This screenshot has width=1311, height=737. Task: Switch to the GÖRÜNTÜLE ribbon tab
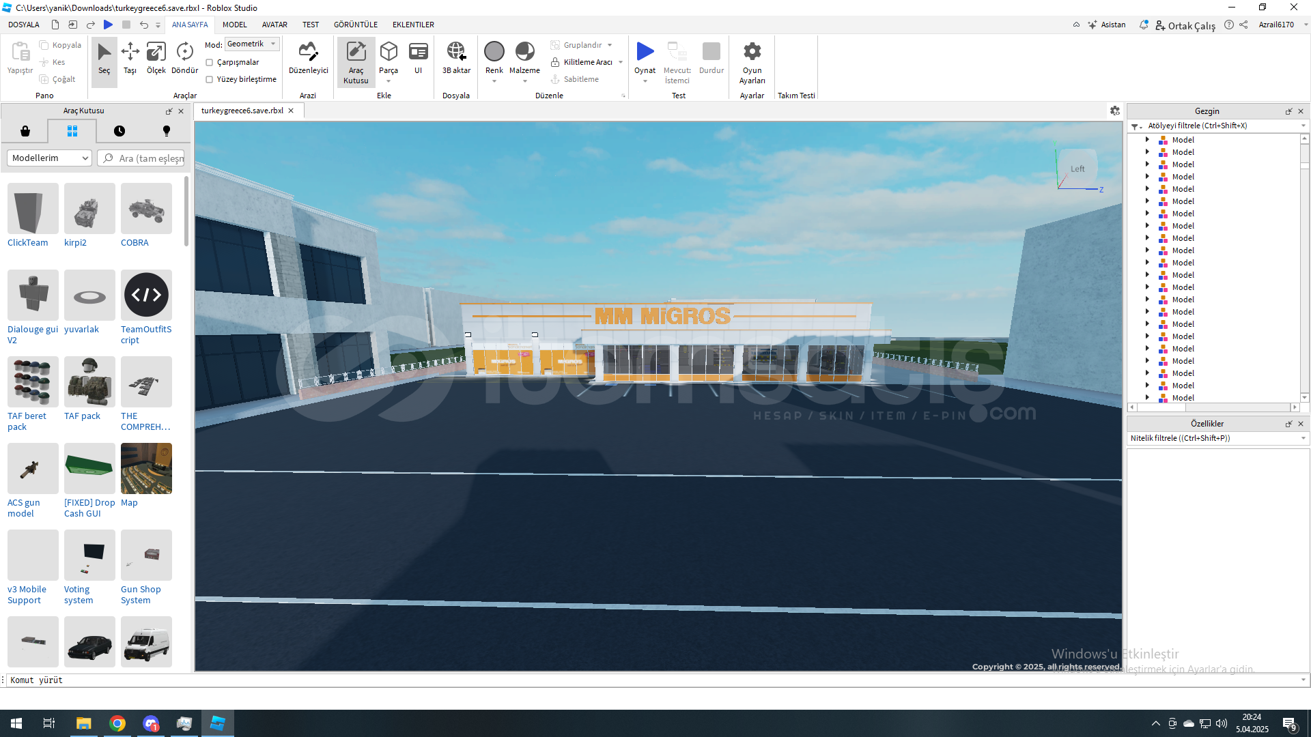(356, 25)
